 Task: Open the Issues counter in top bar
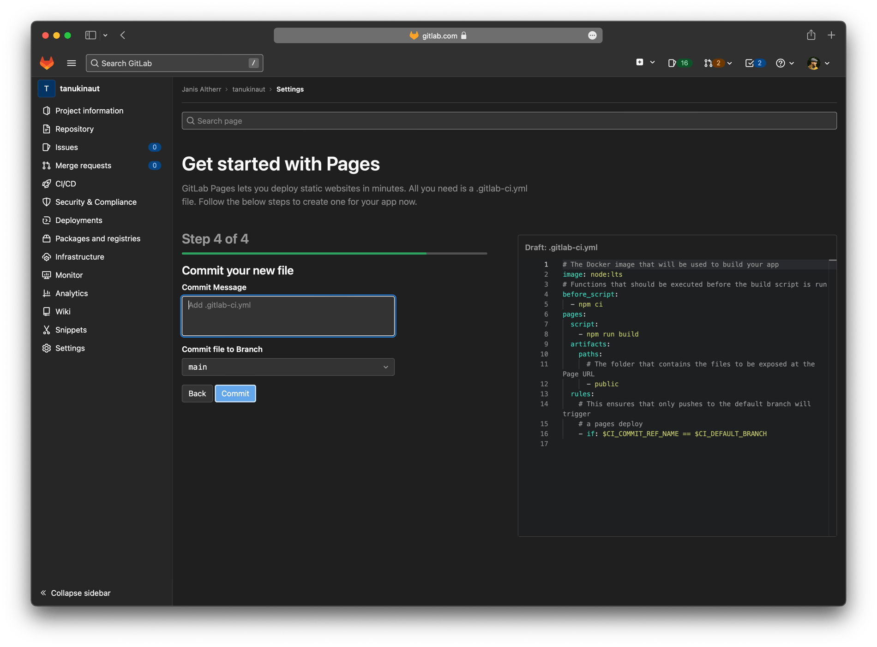[679, 63]
